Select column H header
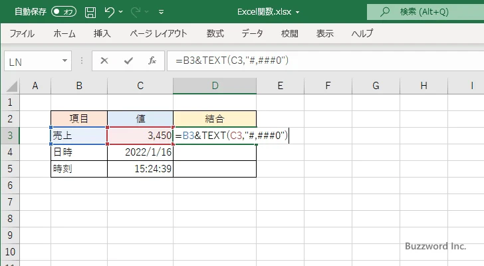 [x=423, y=86]
